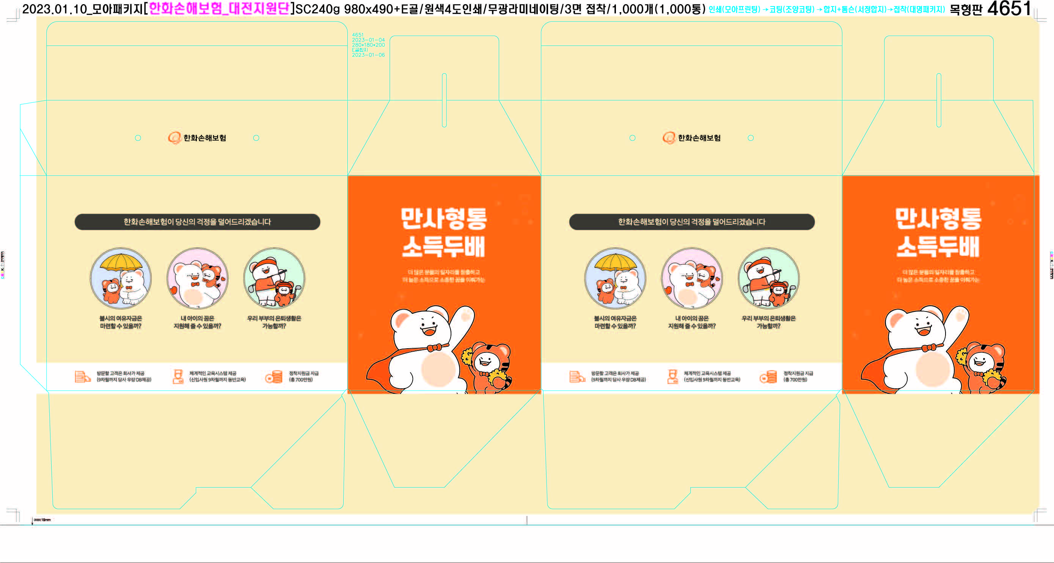
Task: Click the color registration bar on the left edge
Action: click(2, 265)
